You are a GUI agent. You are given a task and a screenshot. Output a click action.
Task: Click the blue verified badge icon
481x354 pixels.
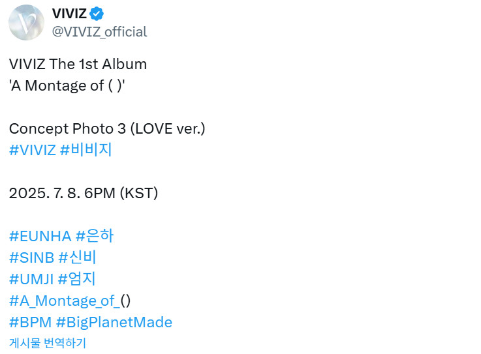coord(98,13)
